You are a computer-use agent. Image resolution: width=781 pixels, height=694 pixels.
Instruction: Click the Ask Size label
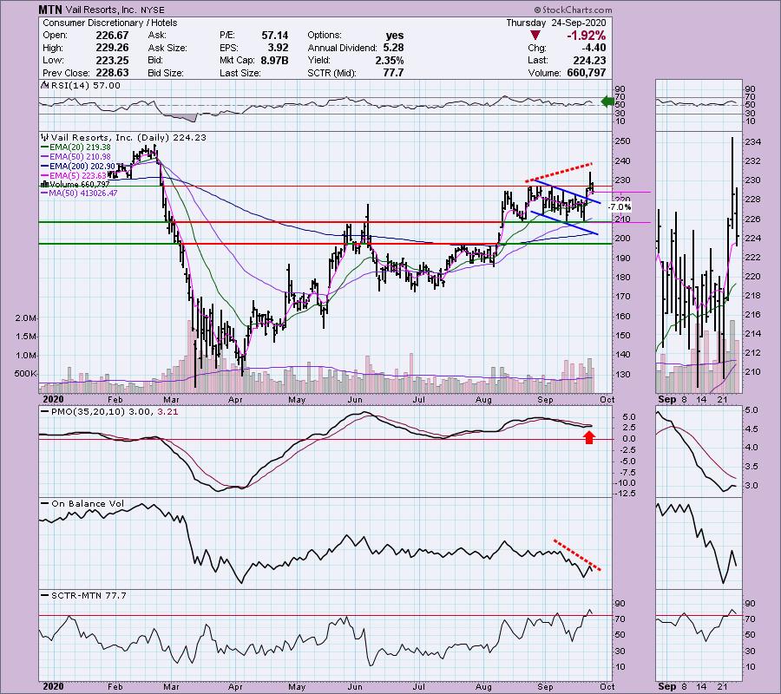(x=167, y=48)
